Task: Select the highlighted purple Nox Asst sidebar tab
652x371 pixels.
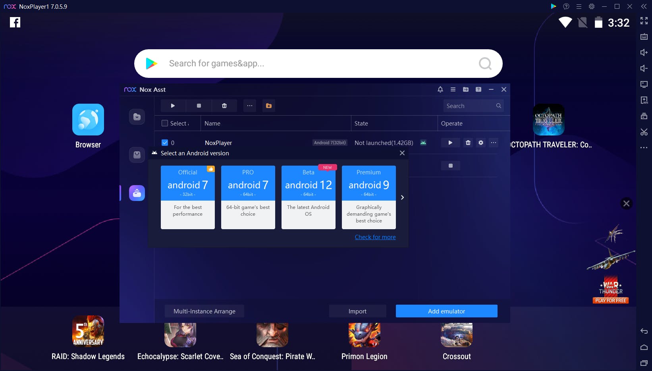Action: tap(137, 193)
